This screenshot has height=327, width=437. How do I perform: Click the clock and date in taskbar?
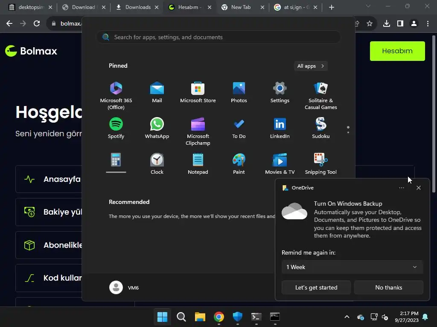(407, 317)
